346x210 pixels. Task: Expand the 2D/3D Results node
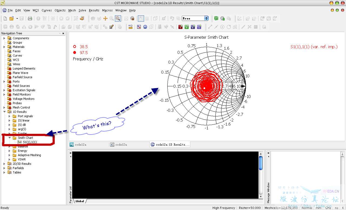pos(4,164)
